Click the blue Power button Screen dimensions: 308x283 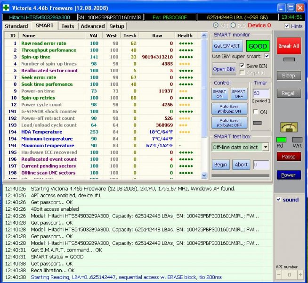click(x=289, y=175)
